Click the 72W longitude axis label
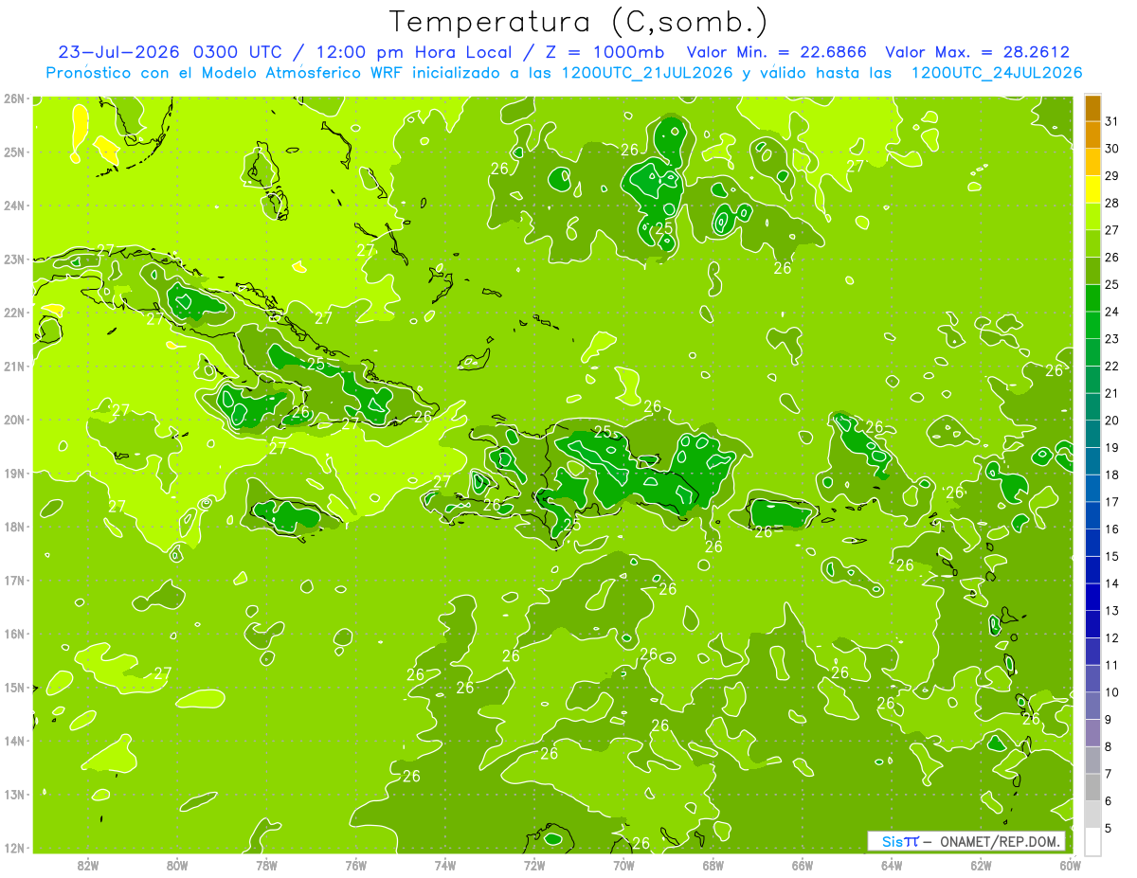1137x878 pixels. point(534,865)
